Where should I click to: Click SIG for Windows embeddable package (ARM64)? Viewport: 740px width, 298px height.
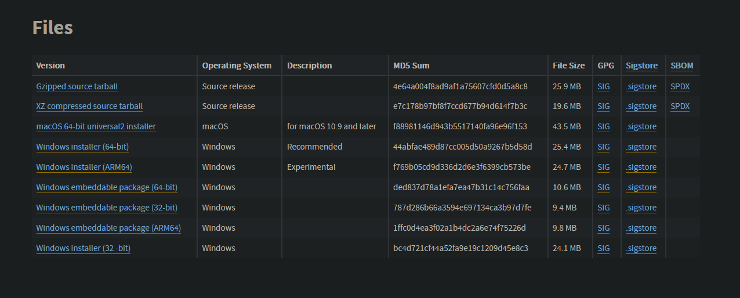click(604, 228)
